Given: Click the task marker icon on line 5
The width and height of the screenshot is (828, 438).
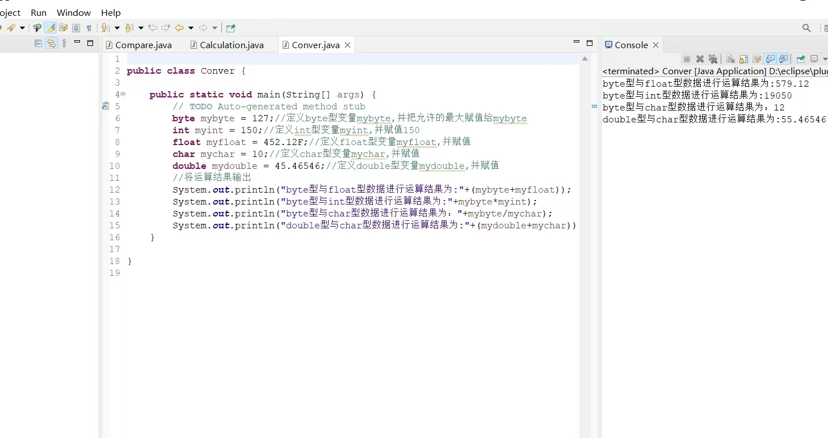Looking at the screenshot, I should tap(105, 106).
